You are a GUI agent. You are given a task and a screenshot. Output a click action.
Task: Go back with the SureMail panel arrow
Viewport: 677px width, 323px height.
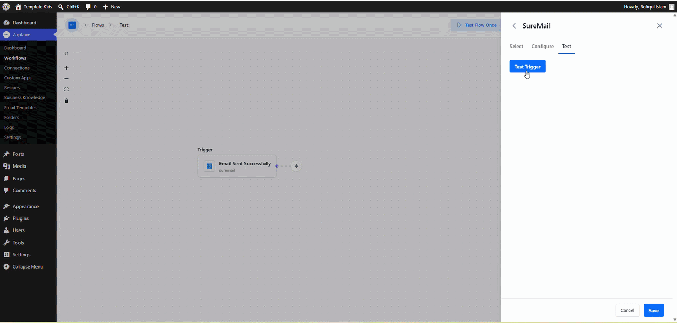[514, 26]
